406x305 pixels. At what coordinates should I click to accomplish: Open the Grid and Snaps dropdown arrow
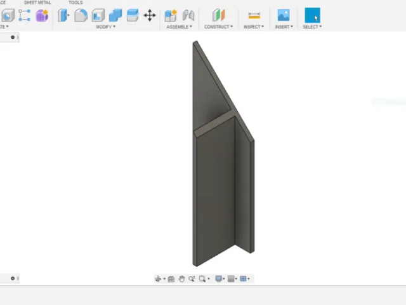coord(236,279)
